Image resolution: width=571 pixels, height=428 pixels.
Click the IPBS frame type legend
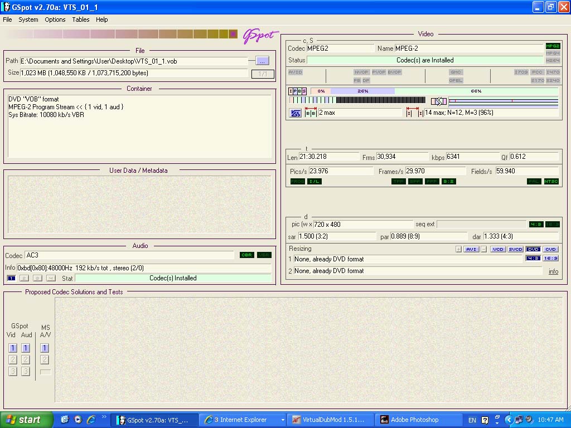[x=298, y=91]
